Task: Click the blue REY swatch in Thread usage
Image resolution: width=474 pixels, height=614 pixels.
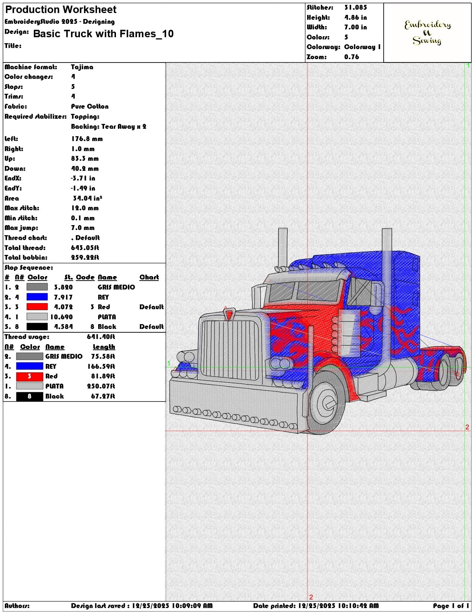Action: click(29, 366)
